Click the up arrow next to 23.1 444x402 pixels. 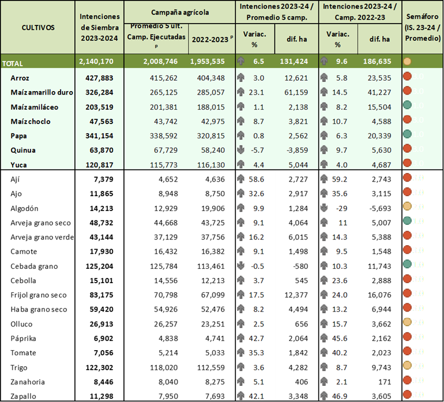pos(241,91)
